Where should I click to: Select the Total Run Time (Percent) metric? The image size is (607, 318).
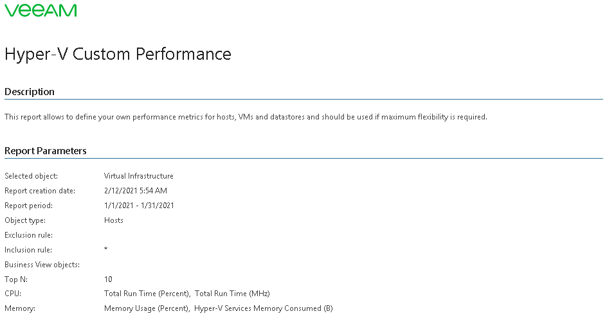(x=147, y=294)
